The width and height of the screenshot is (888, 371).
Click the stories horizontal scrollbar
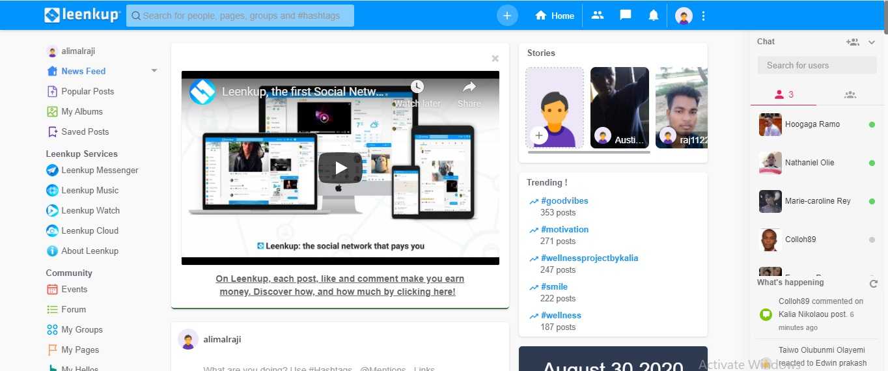click(x=589, y=152)
